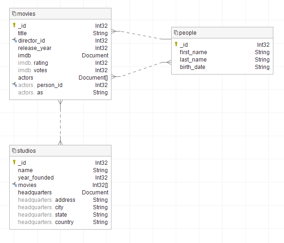Click the studios collection header icon

[x=14, y=150]
